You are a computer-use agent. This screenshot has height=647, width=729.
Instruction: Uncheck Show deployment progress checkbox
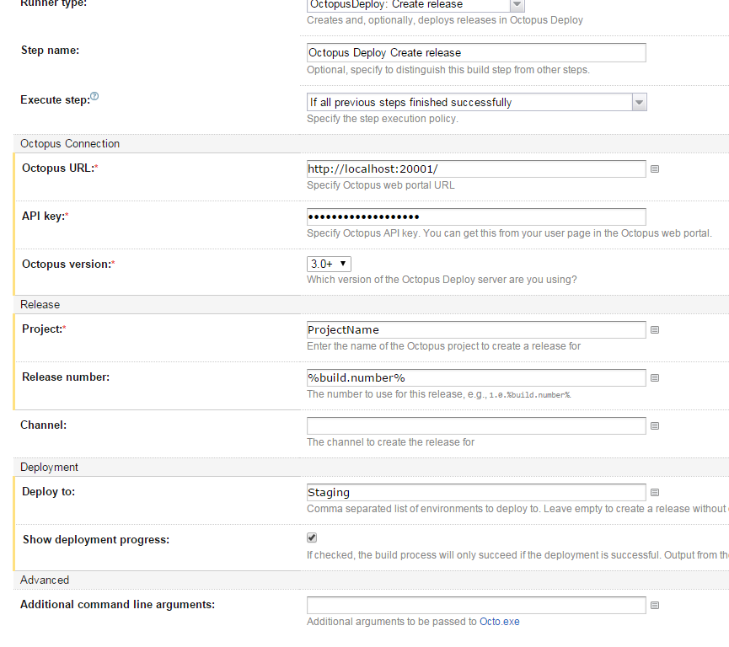pos(312,537)
